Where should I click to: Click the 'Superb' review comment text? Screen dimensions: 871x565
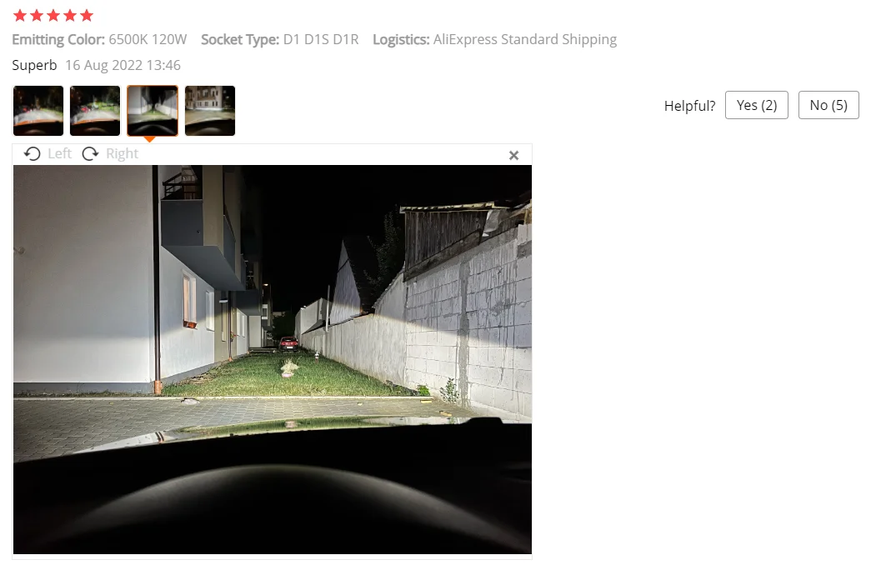(x=34, y=66)
